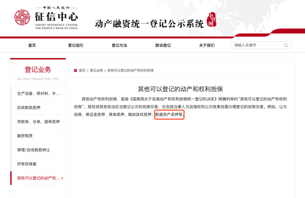Go to 首页 in the breadcrumb
Screen dimensions: 305x198
click(x=82, y=70)
